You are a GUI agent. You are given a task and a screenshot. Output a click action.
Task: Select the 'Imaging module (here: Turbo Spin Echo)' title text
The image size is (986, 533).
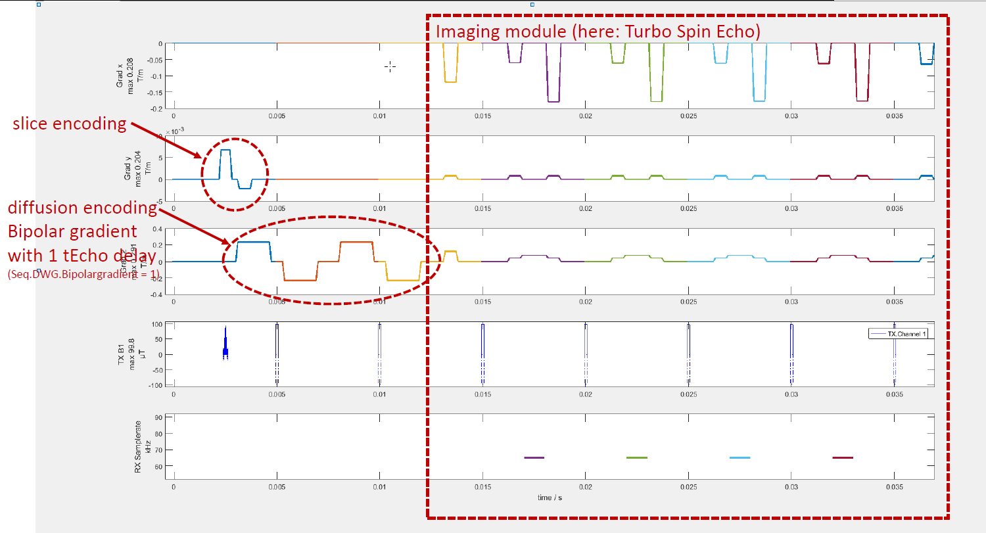click(x=598, y=32)
